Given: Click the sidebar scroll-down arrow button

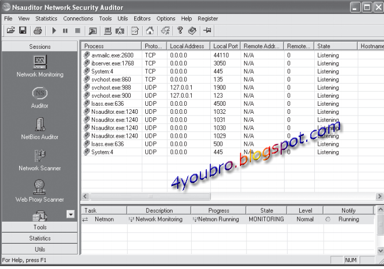Looking at the screenshot, I should 70,214.
